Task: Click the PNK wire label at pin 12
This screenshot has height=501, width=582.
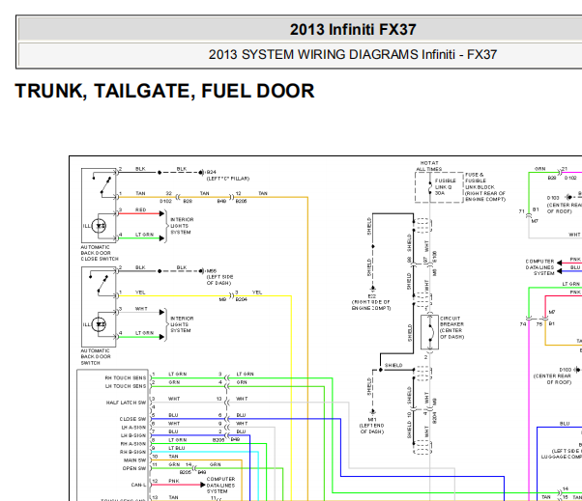Action: point(174,481)
